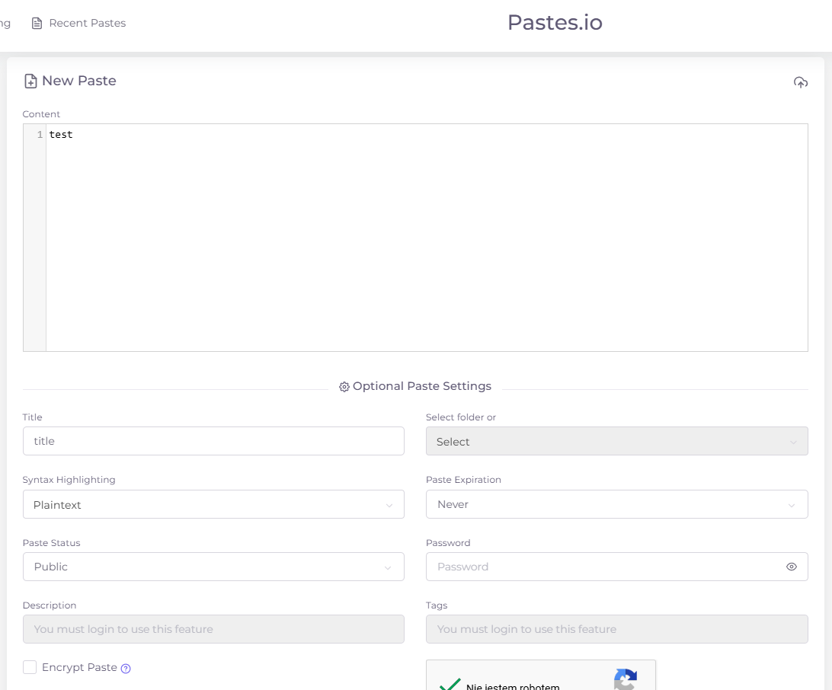Viewport: 832px width, 690px height.
Task: Open the Select folder dropdown
Action: point(616,442)
